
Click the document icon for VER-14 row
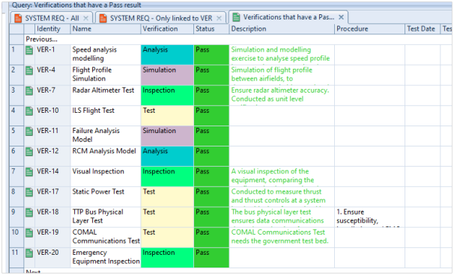point(29,172)
